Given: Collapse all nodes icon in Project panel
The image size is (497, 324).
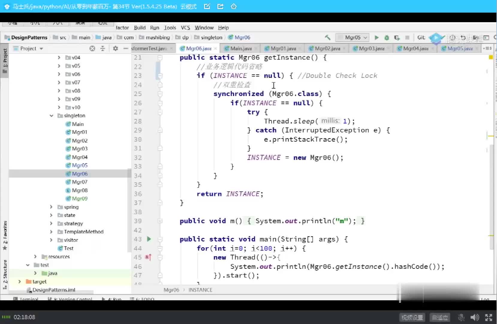Looking at the screenshot, I should pyautogui.click(x=103, y=48).
